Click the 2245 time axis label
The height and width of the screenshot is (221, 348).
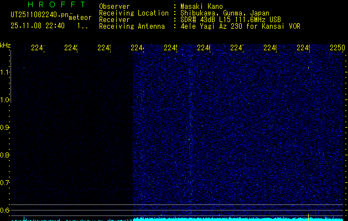tap(170, 48)
